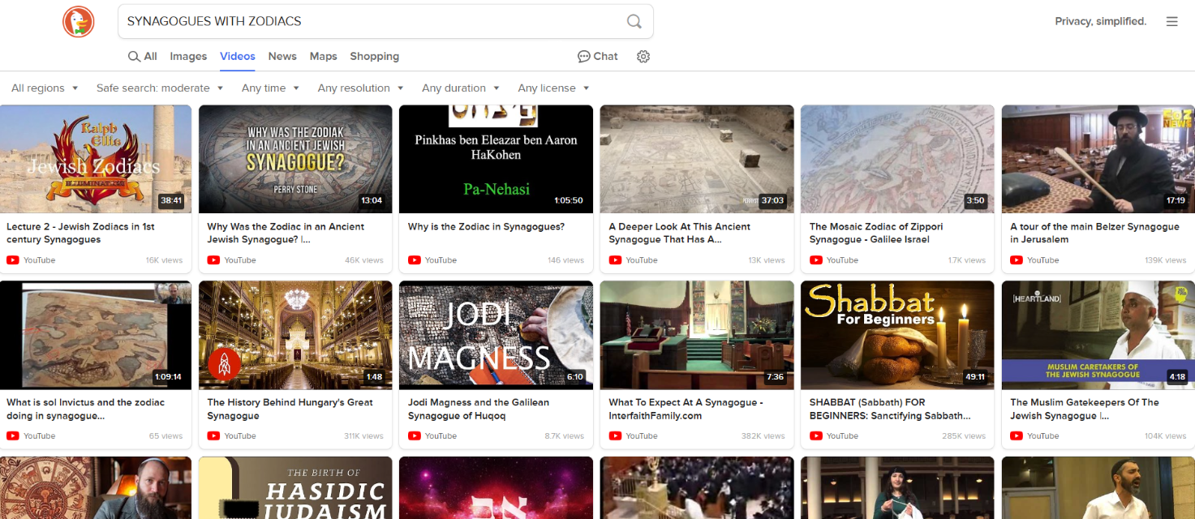Click YouTube icon under Zippori Mosaic video
The width and height of the screenshot is (1195, 519).
click(x=816, y=260)
